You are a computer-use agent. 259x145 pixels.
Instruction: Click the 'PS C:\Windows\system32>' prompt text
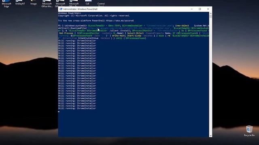point(72,26)
